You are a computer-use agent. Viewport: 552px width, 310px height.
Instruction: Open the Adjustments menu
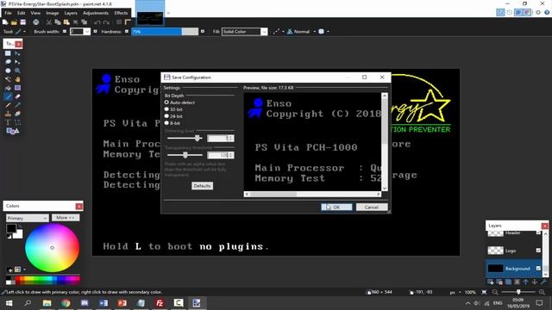pyautogui.click(x=96, y=13)
